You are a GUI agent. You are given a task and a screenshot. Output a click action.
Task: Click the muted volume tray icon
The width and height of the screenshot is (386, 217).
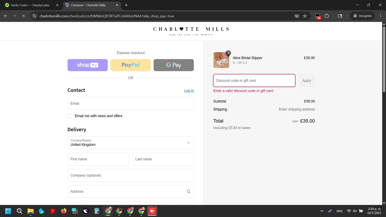tap(355, 211)
